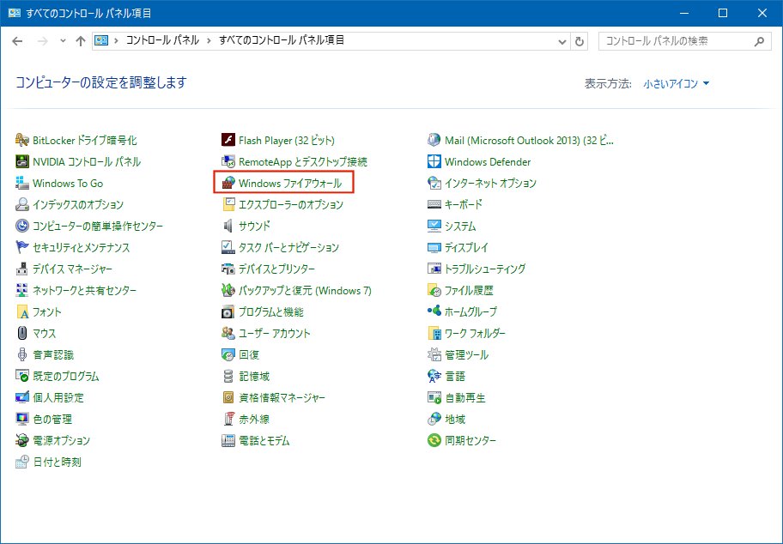Viewport: 783px width, 544px height.
Task: Go back with the Back arrow
Action: (17, 41)
